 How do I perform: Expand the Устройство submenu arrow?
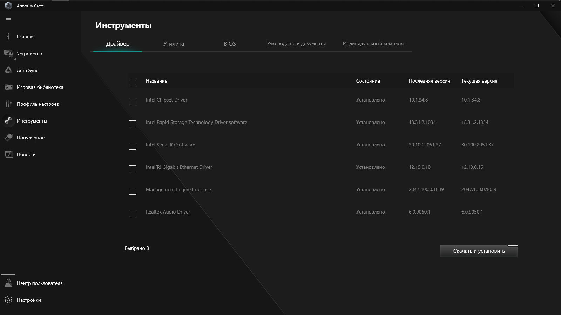coord(15,59)
